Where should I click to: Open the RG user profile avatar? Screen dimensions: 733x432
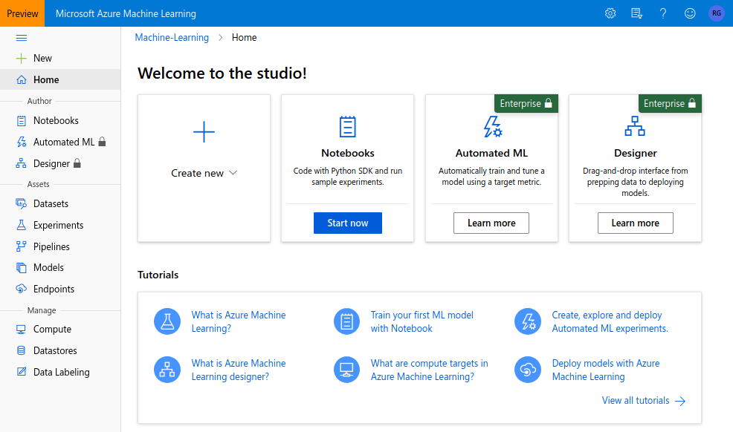click(716, 13)
